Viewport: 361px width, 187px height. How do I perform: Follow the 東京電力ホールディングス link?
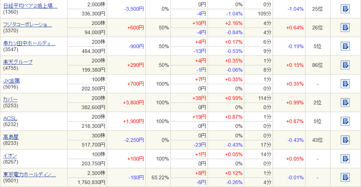(29, 175)
